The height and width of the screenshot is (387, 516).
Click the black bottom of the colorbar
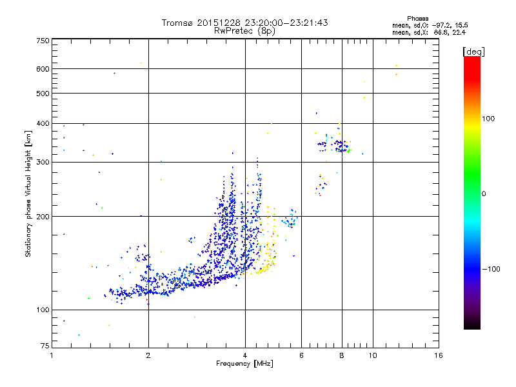[472, 324]
